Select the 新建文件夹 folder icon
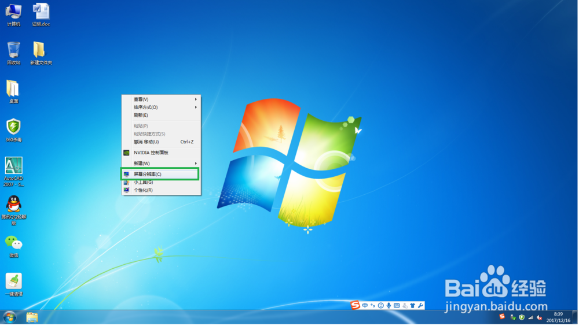The height and width of the screenshot is (326, 579). (41, 53)
